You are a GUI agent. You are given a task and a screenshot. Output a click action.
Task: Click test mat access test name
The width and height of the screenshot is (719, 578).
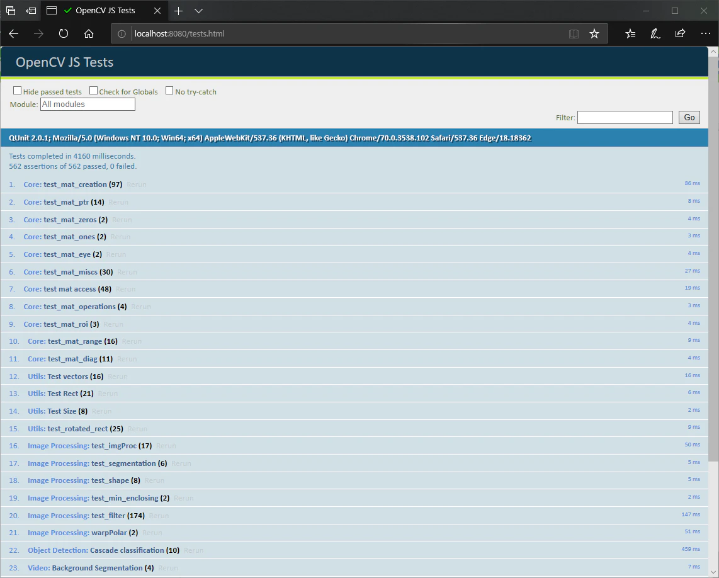(x=70, y=289)
